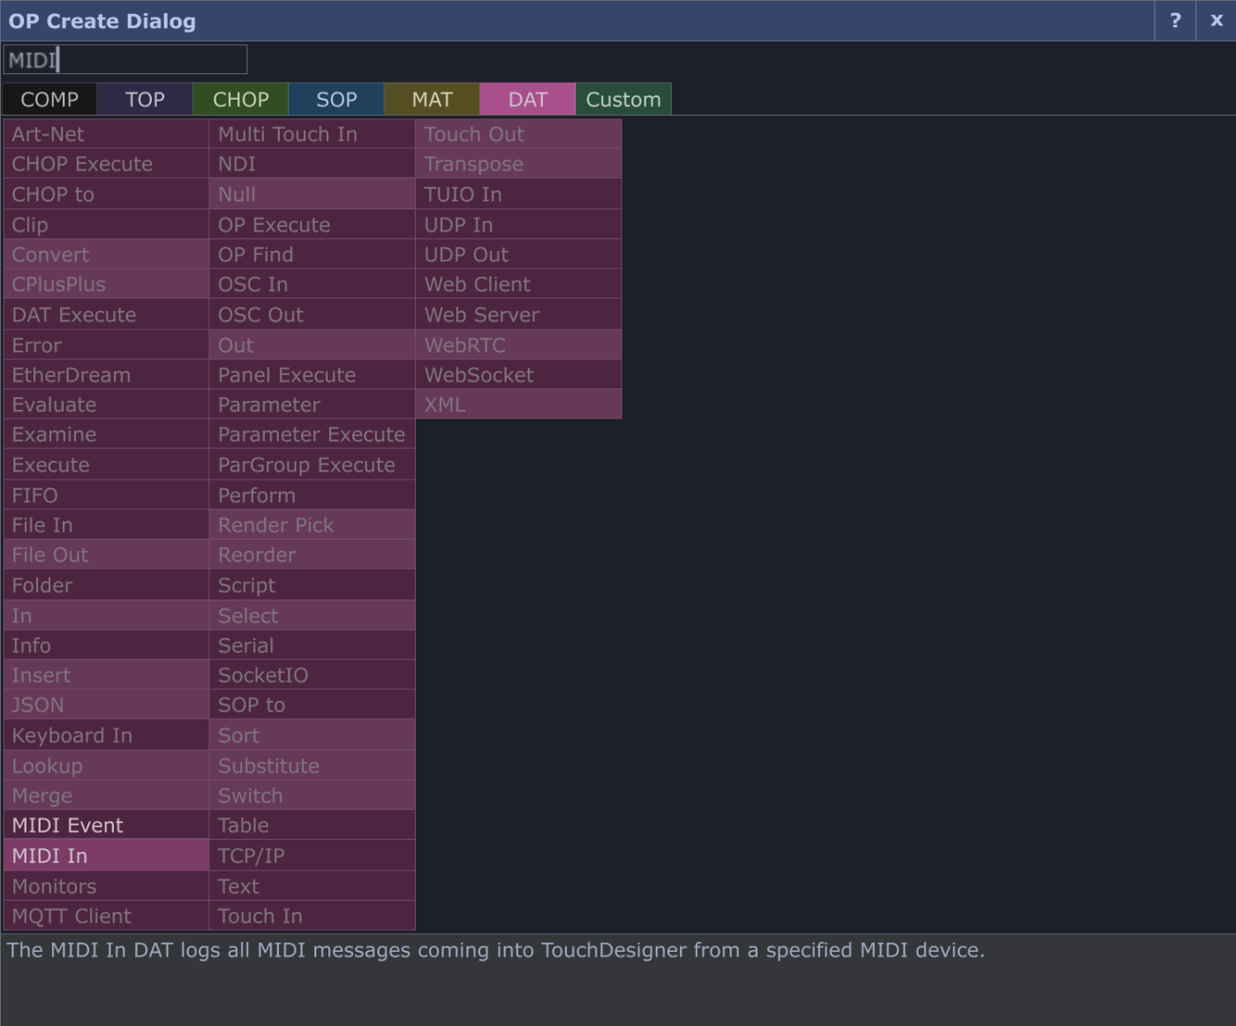Select the greyed-out XML operator

[518, 405]
